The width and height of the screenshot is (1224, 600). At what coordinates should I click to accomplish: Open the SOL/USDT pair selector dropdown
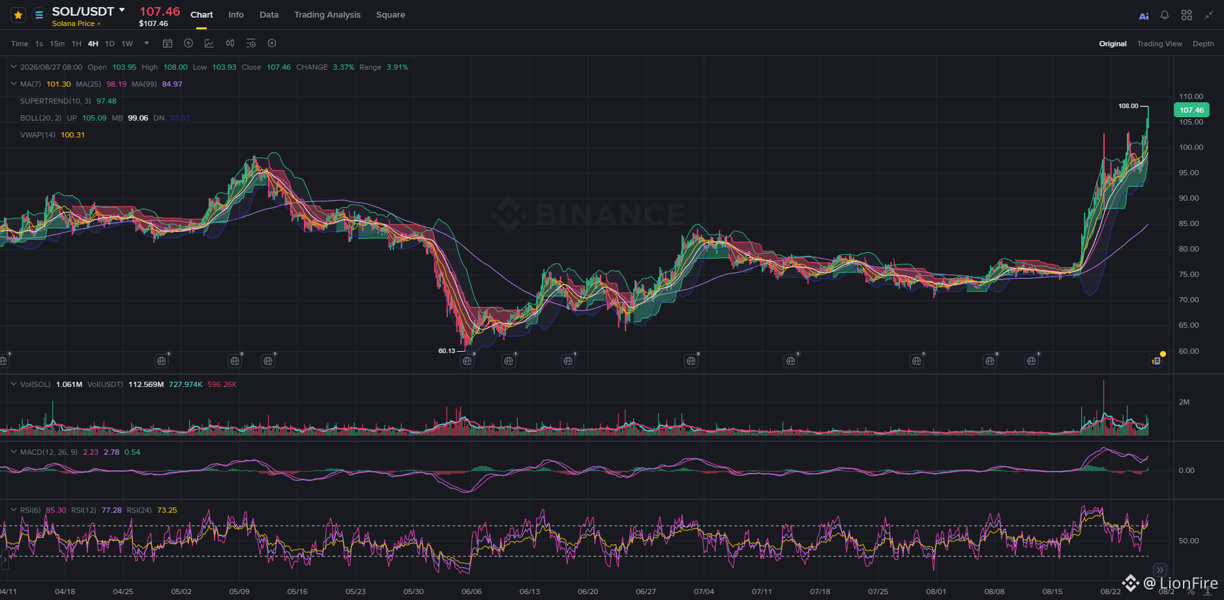click(122, 10)
